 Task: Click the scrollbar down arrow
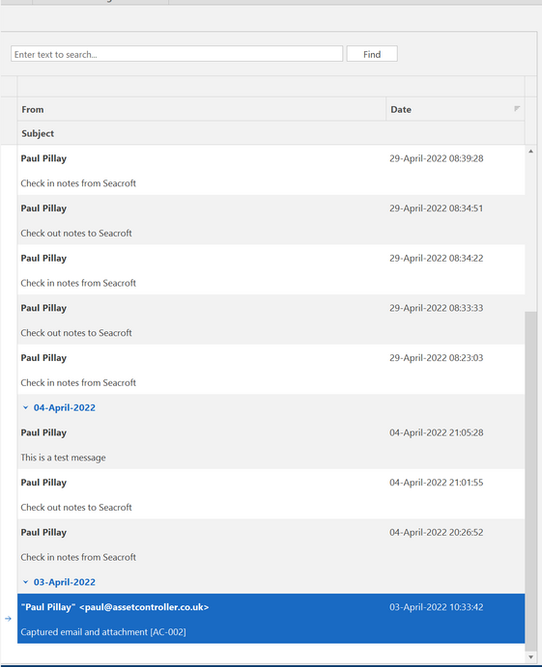(x=530, y=657)
